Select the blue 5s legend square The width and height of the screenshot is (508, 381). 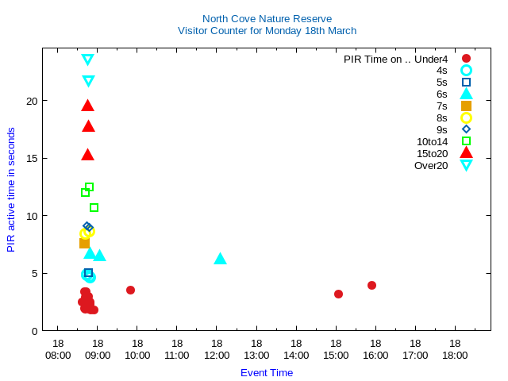click(x=466, y=83)
